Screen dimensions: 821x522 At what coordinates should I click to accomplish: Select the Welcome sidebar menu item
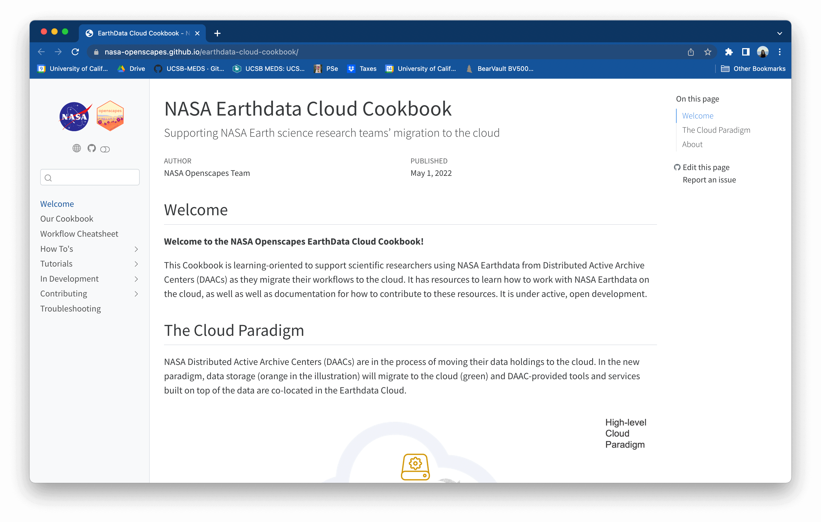[57, 204]
